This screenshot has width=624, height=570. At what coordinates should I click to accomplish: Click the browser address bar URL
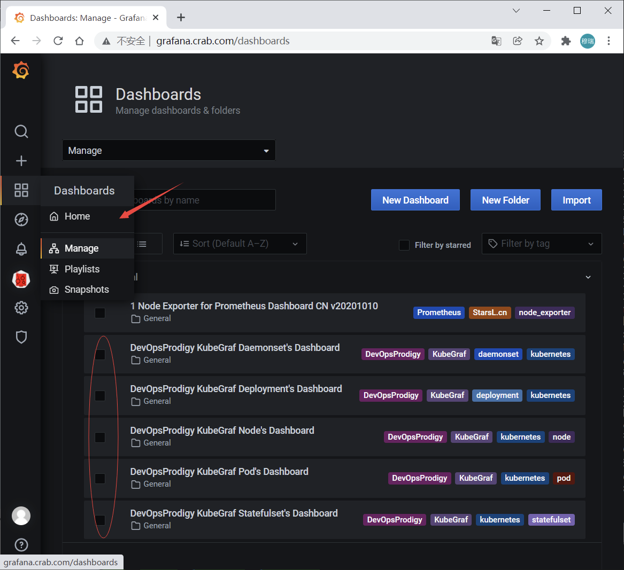pyautogui.click(x=223, y=41)
